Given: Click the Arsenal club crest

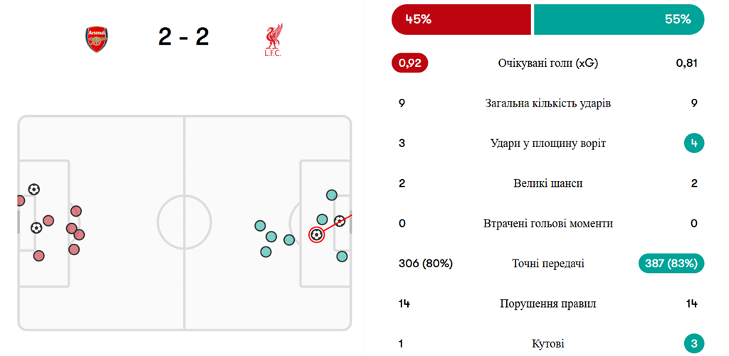Looking at the screenshot, I should 97,40.
